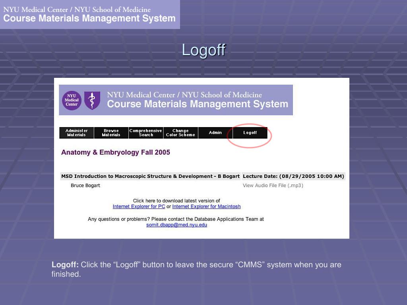
Task: Select the Bruce Bogart name text
Action: (x=85, y=185)
